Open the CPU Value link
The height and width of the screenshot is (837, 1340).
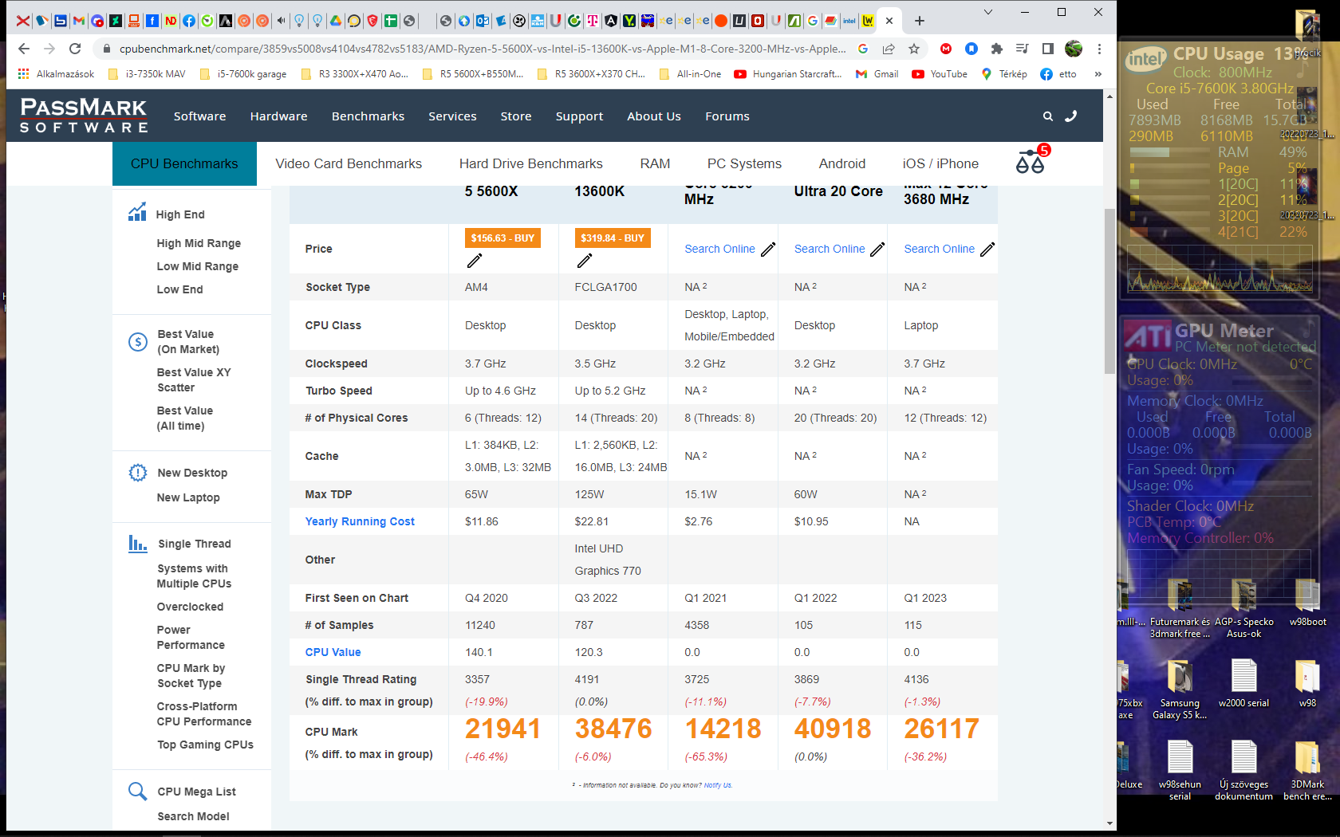(333, 652)
